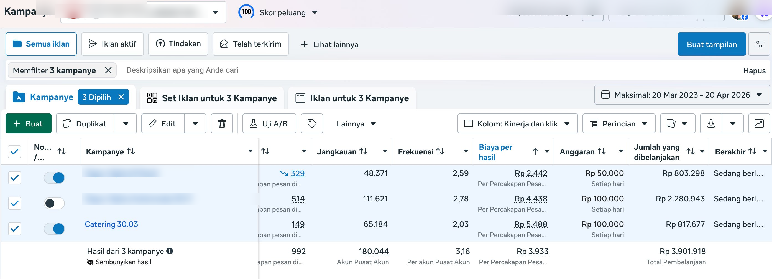Select the Semua iklan view tab
Screen dimensions: 772x279
[x=41, y=44]
